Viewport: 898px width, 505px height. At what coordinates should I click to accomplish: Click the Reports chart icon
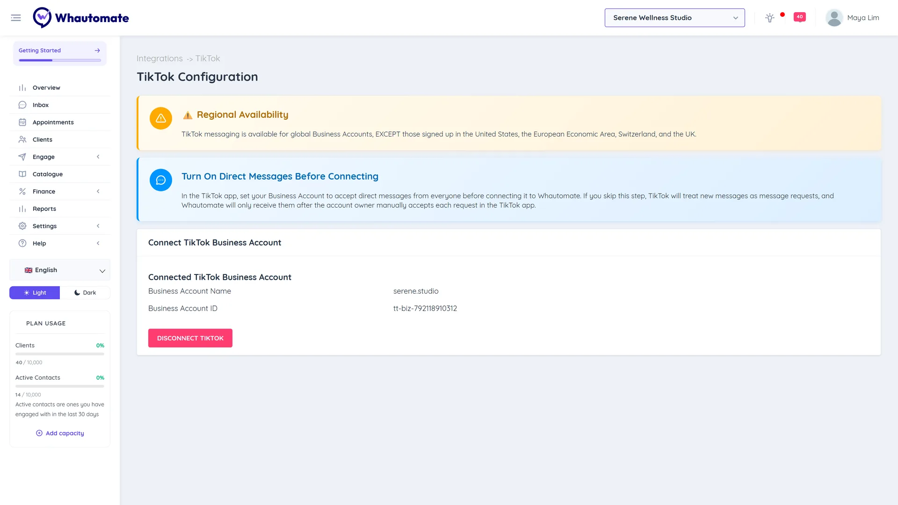point(22,209)
